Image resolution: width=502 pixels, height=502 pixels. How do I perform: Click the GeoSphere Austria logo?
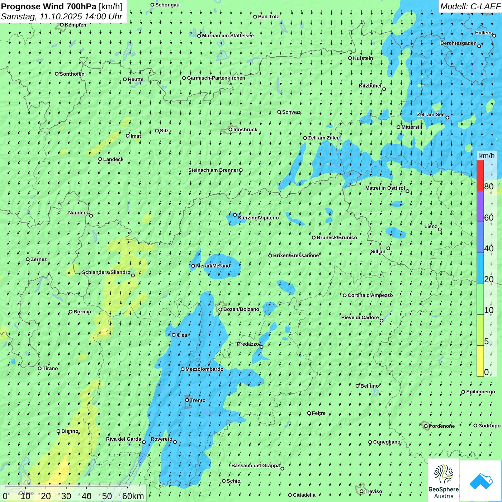(x=444, y=480)
